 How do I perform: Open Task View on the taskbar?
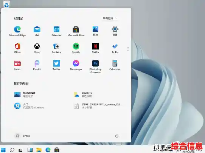click(20, 150)
